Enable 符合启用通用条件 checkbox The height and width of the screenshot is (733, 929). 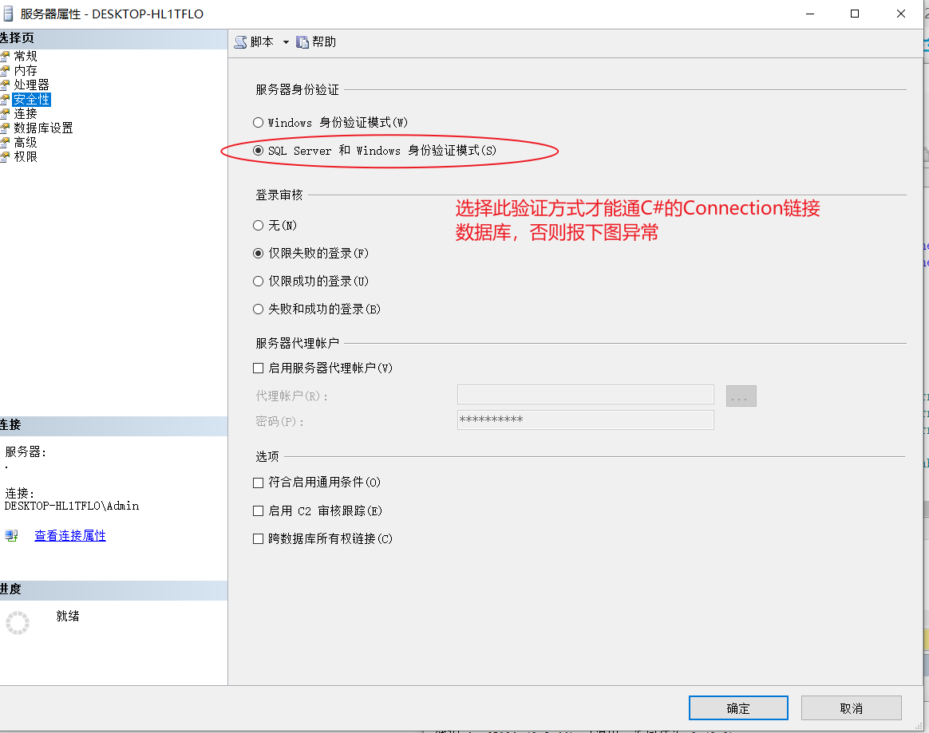click(258, 483)
